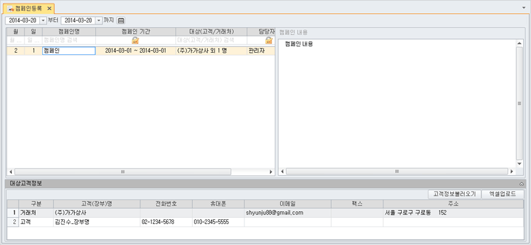Select the 관리자 cell
This screenshot has width=531, height=245.
(261, 51)
